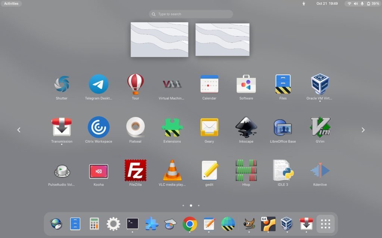Open the pie chart app in dock
Image resolution: width=382 pixels, height=238 pixels.
coord(170,224)
